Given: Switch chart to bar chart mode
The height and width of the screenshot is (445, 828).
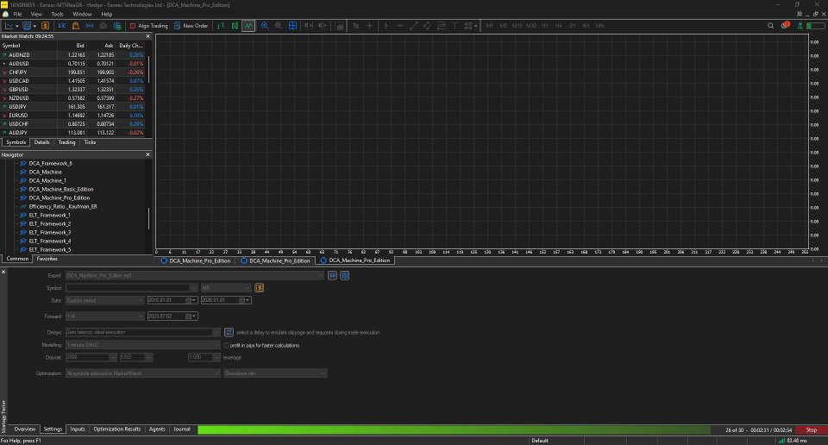Looking at the screenshot, I should pos(221,25).
